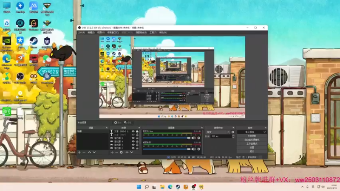340x191 pixels.
Task: Open OBS 设置 from Controls panel
Action: 252,147
